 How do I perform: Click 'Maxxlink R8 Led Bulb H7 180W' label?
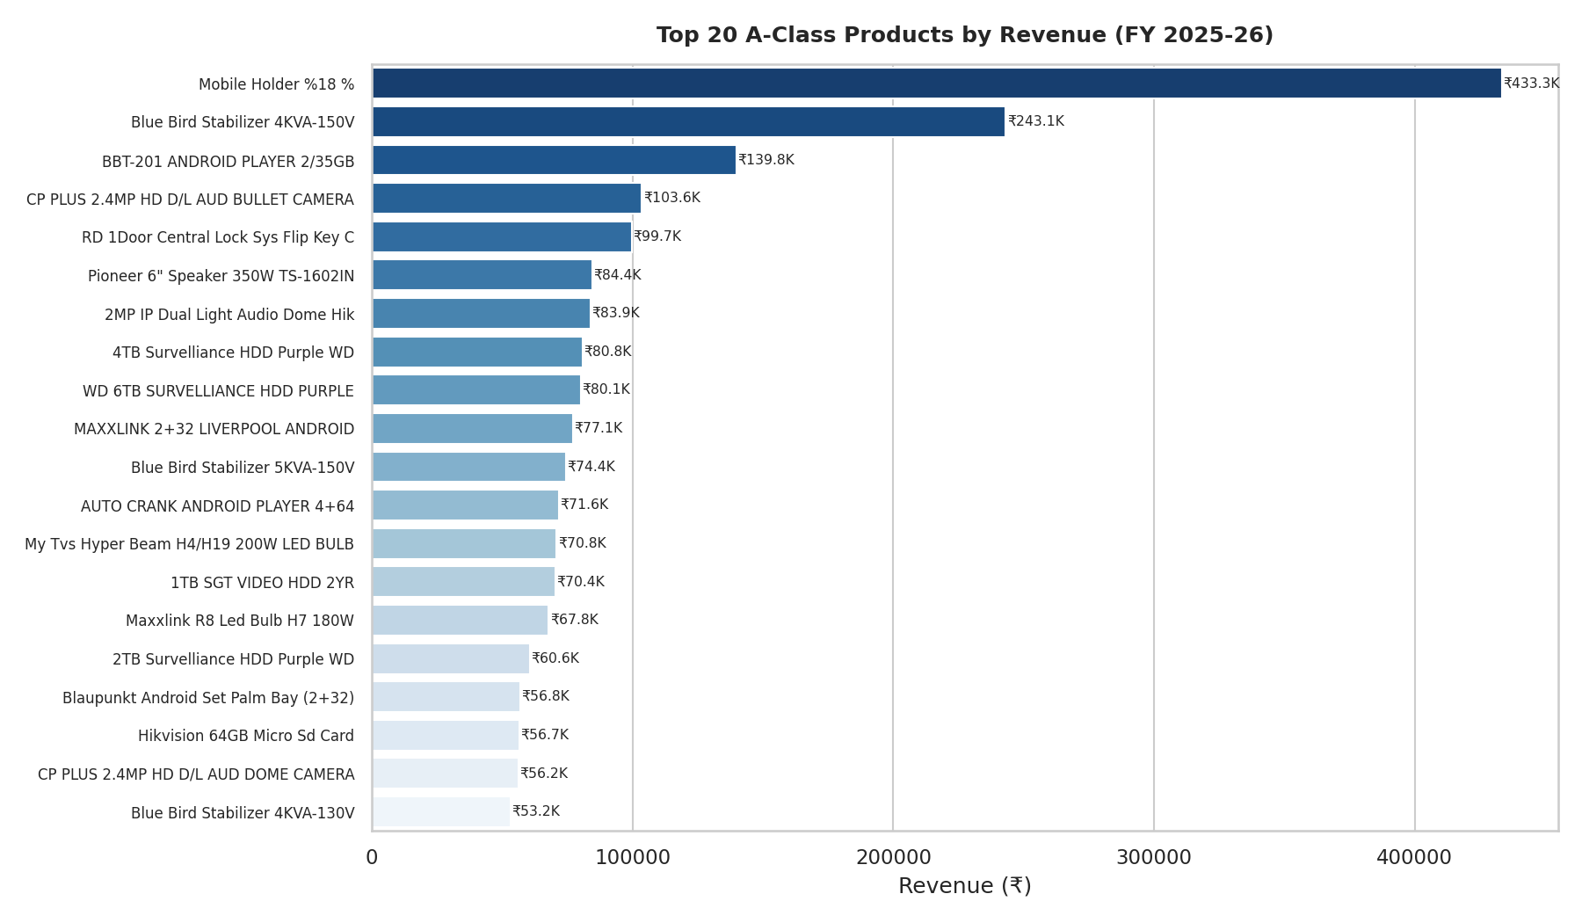(240, 621)
